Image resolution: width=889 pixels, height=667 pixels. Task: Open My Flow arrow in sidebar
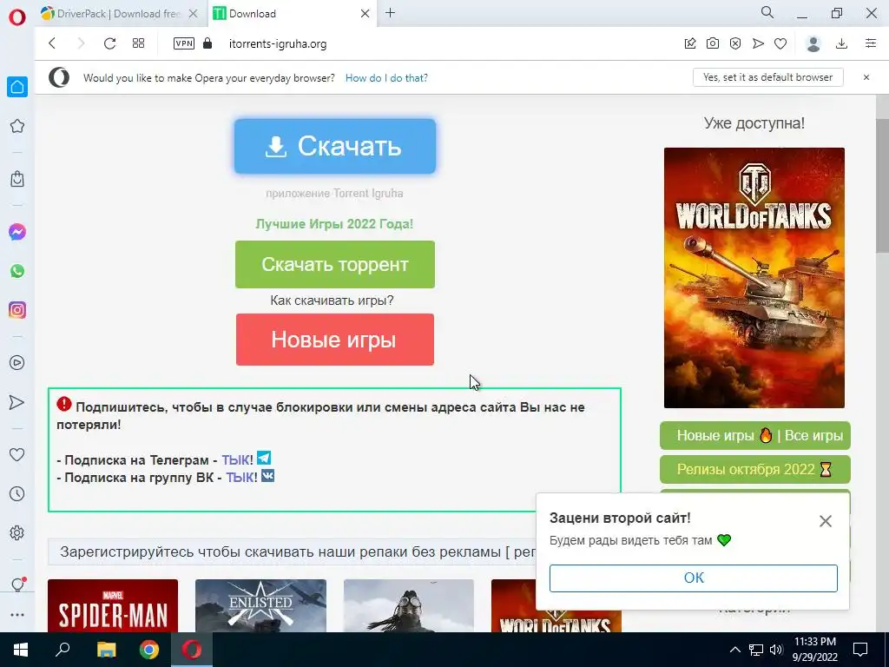[17, 402]
